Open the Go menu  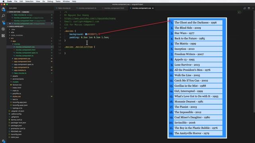tap(44, 1)
